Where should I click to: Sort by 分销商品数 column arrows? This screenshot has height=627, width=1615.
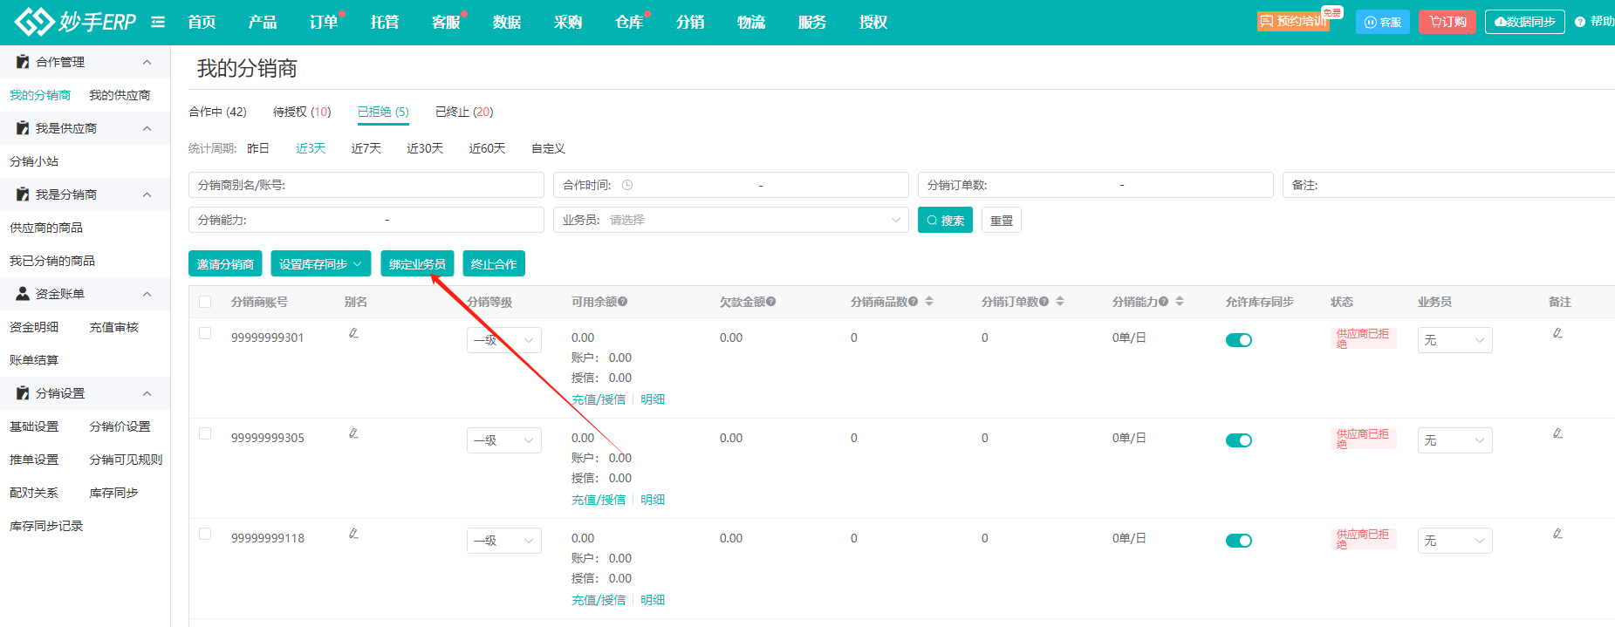tap(929, 302)
